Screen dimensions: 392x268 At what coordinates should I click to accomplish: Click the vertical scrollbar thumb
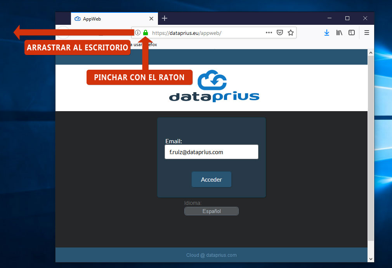point(371,148)
